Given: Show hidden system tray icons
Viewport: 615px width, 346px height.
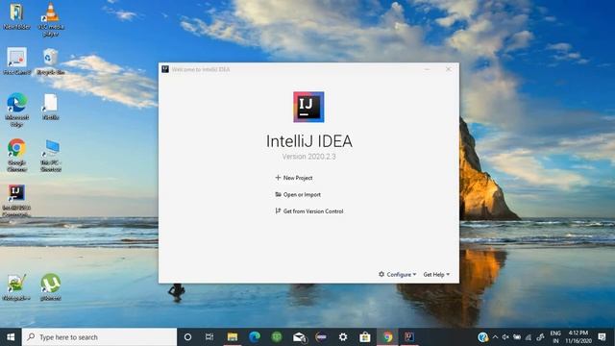Looking at the screenshot, I should click(x=495, y=337).
